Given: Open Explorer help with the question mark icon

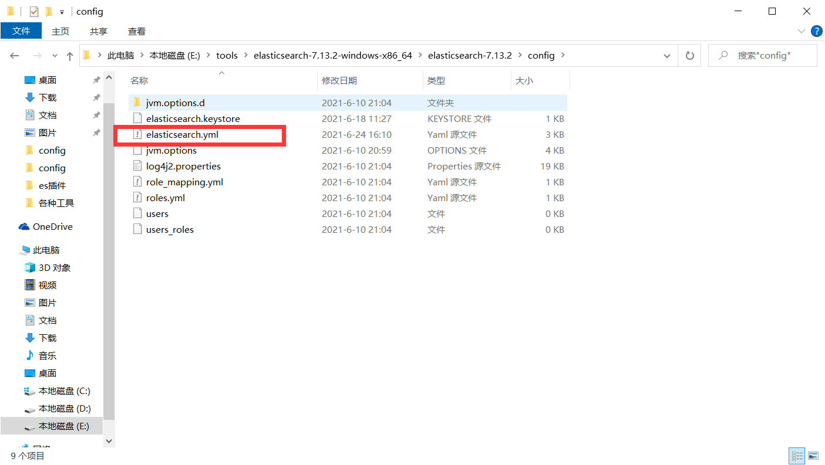Looking at the screenshot, I should coord(816,31).
